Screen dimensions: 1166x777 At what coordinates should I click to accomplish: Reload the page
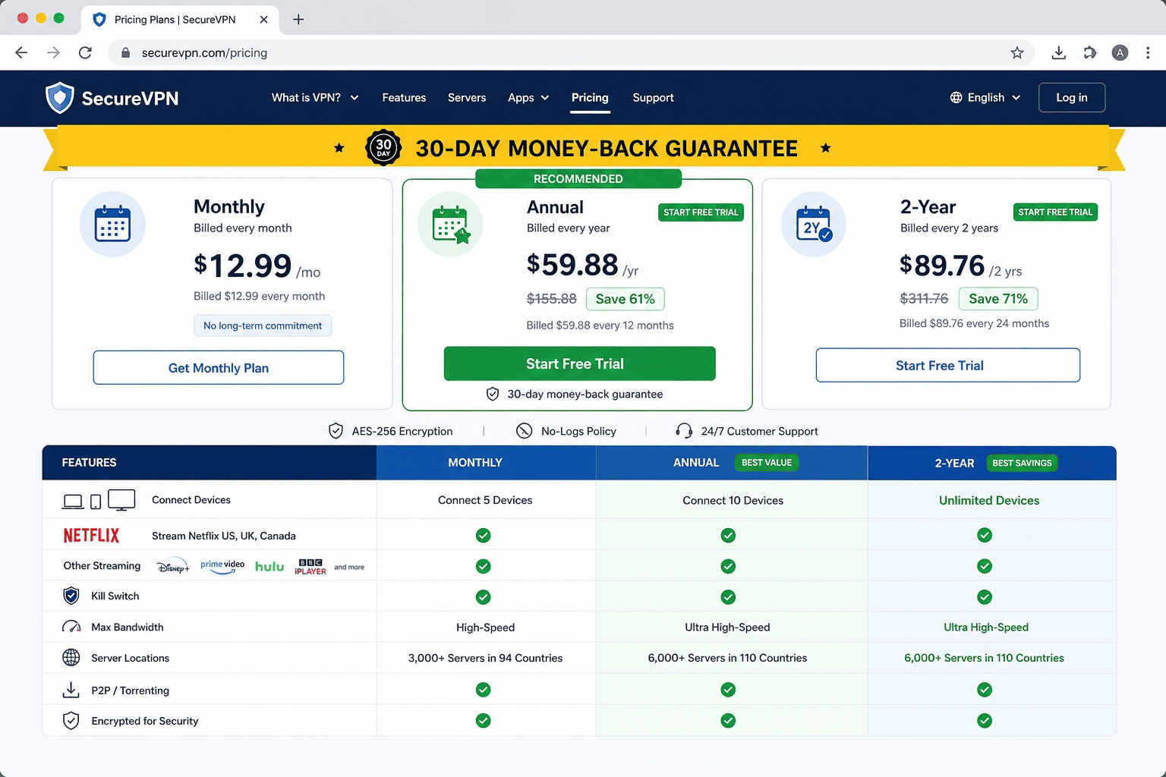85,52
